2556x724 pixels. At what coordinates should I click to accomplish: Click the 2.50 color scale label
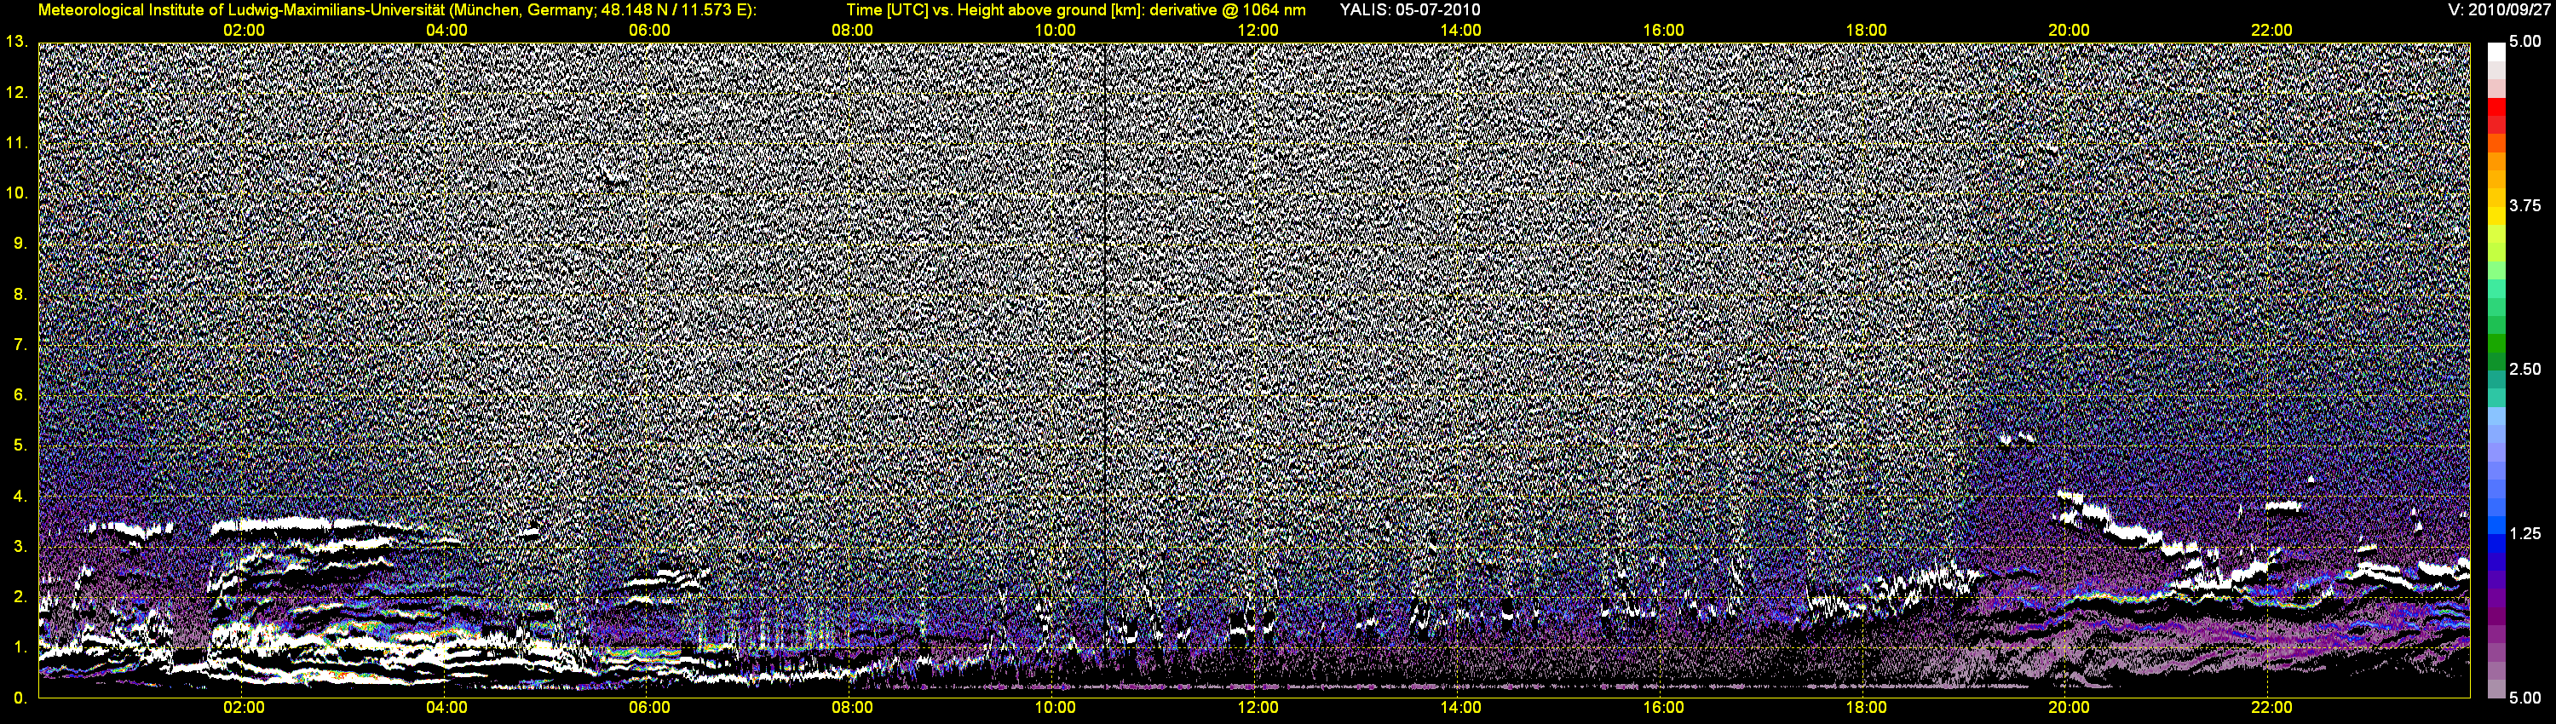[x=2525, y=369]
